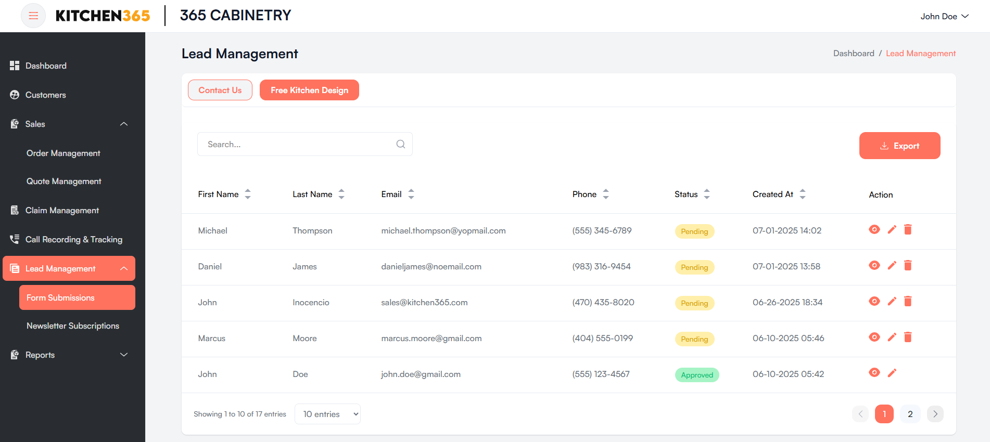This screenshot has height=442, width=990.
Task: Click the hamburger menu icon
Action: (x=33, y=16)
